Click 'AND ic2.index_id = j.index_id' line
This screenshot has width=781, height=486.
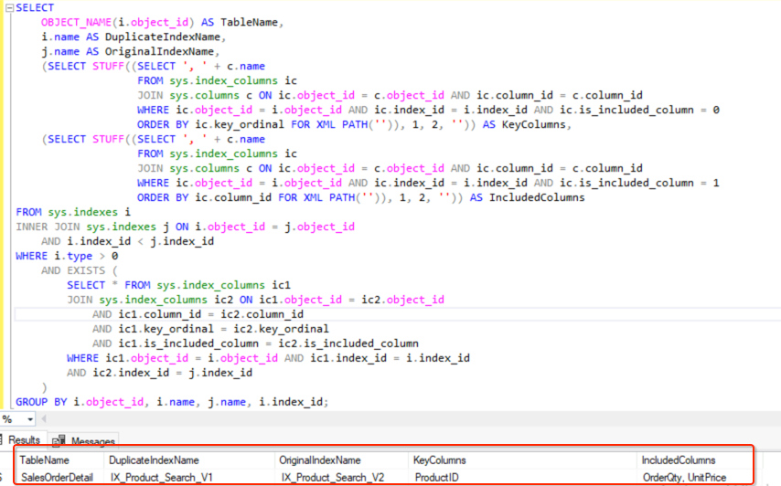pyautogui.click(x=160, y=373)
